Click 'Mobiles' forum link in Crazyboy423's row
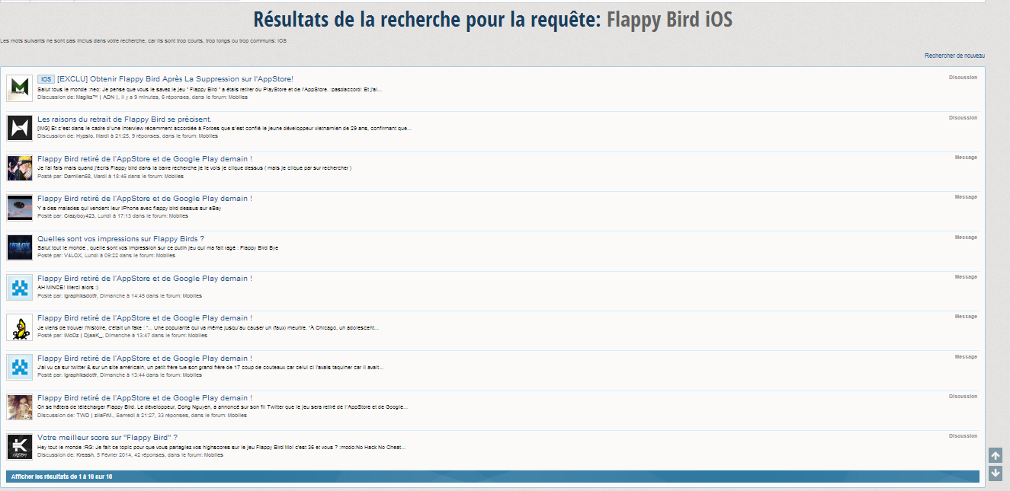This screenshot has height=491, width=1010. pyautogui.click(x=178, y=215)
